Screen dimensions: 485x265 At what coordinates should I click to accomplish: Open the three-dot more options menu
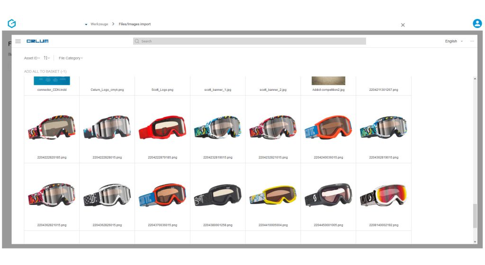(x=472, y=41)
